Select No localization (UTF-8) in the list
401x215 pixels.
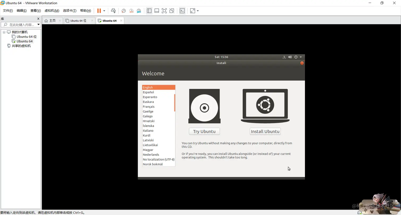click(x=159, y=159)
